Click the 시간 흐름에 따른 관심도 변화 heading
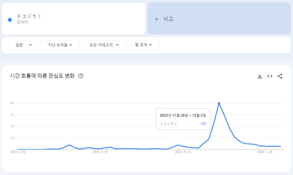293x175 pixels. pyautogui.click(x=42, y=76)
